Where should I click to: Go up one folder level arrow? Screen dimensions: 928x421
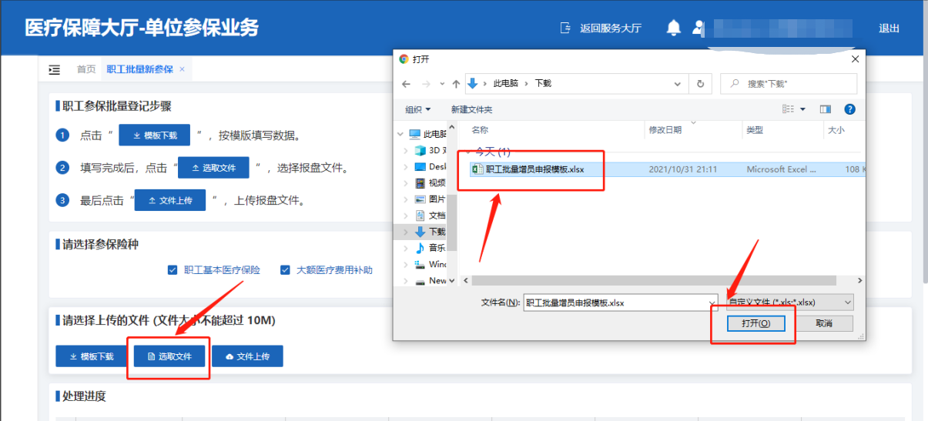coord(456,83)
